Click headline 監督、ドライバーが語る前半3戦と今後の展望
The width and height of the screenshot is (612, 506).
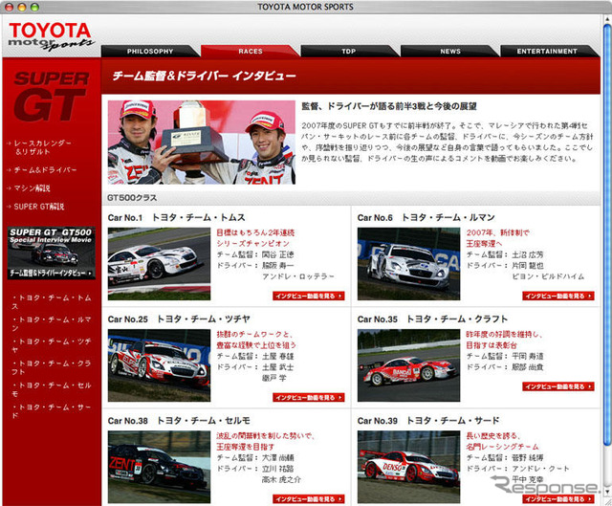389,106
